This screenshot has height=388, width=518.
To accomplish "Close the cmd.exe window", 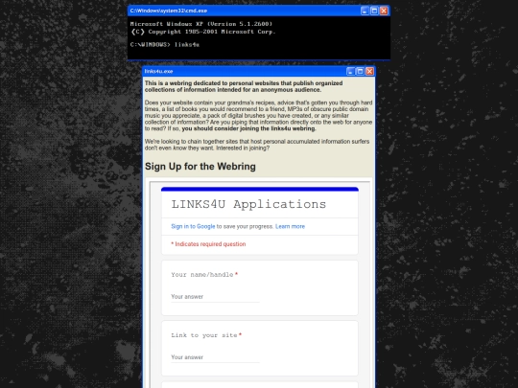I will 384,11.
